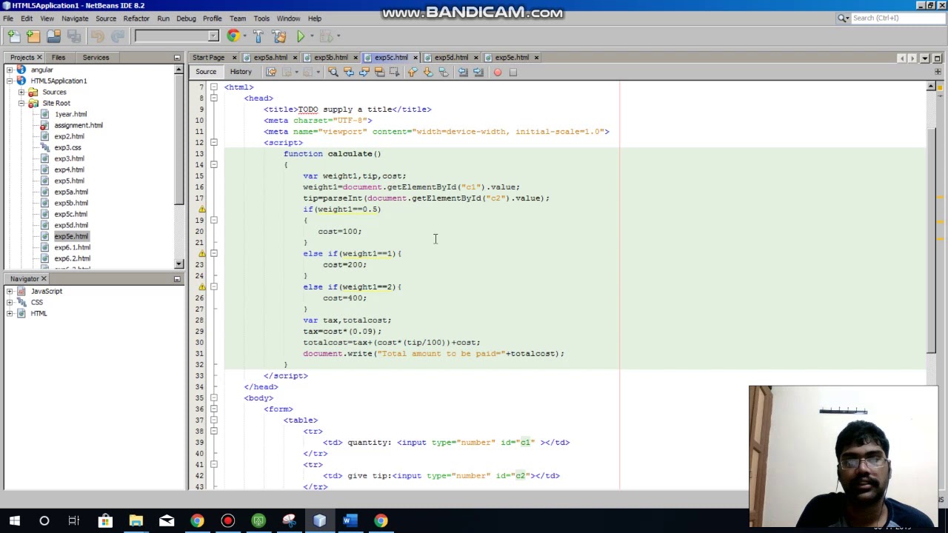Show the opened documents list arrow
The height and width of the screenshot is (533, 948).
pos(924,58)
